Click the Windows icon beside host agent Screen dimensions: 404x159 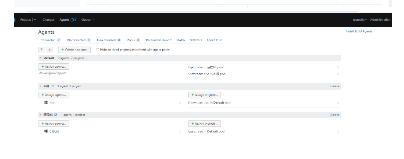click(46, 103)
